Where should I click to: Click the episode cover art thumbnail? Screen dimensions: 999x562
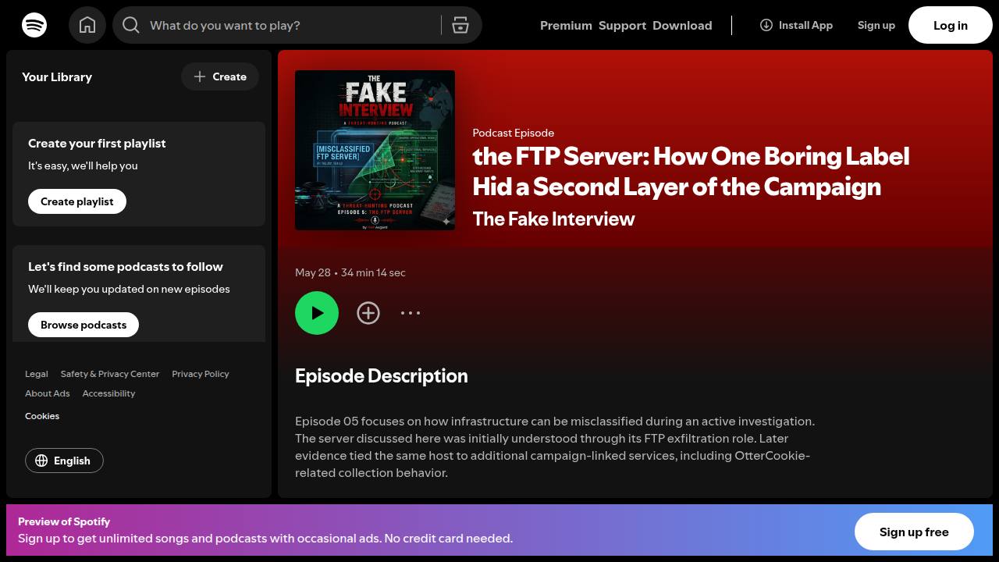point(375,150)
